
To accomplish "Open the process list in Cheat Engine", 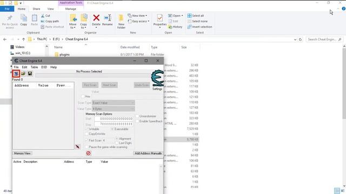I will tap(16, 73).
